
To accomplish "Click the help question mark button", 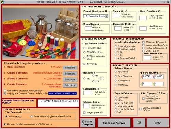I will (139, 123).
